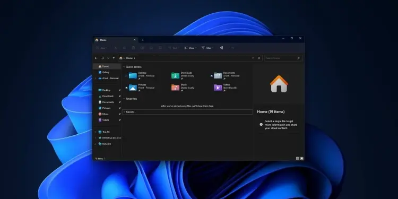Open the See more ellipsis menu
Viewport: 398px width, 199px height.
[232, 48]
